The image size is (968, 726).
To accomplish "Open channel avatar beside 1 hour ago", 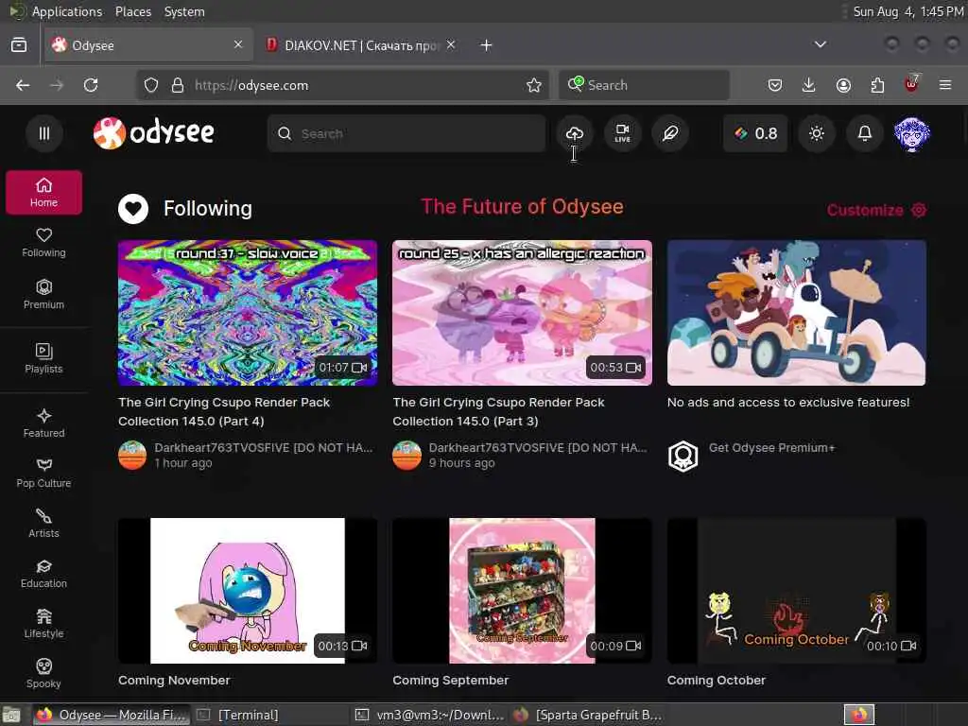I will click(x=132, y=456).
